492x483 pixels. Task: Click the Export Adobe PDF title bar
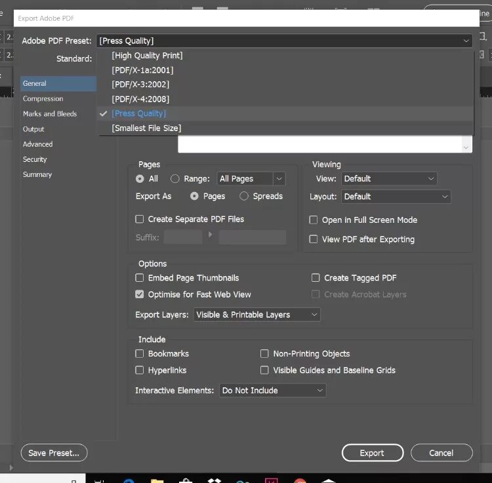pyautogui.click(x=246, y=18)
